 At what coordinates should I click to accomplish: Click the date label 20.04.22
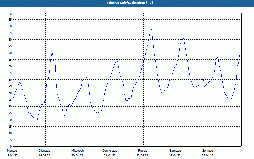pos(77,156)
